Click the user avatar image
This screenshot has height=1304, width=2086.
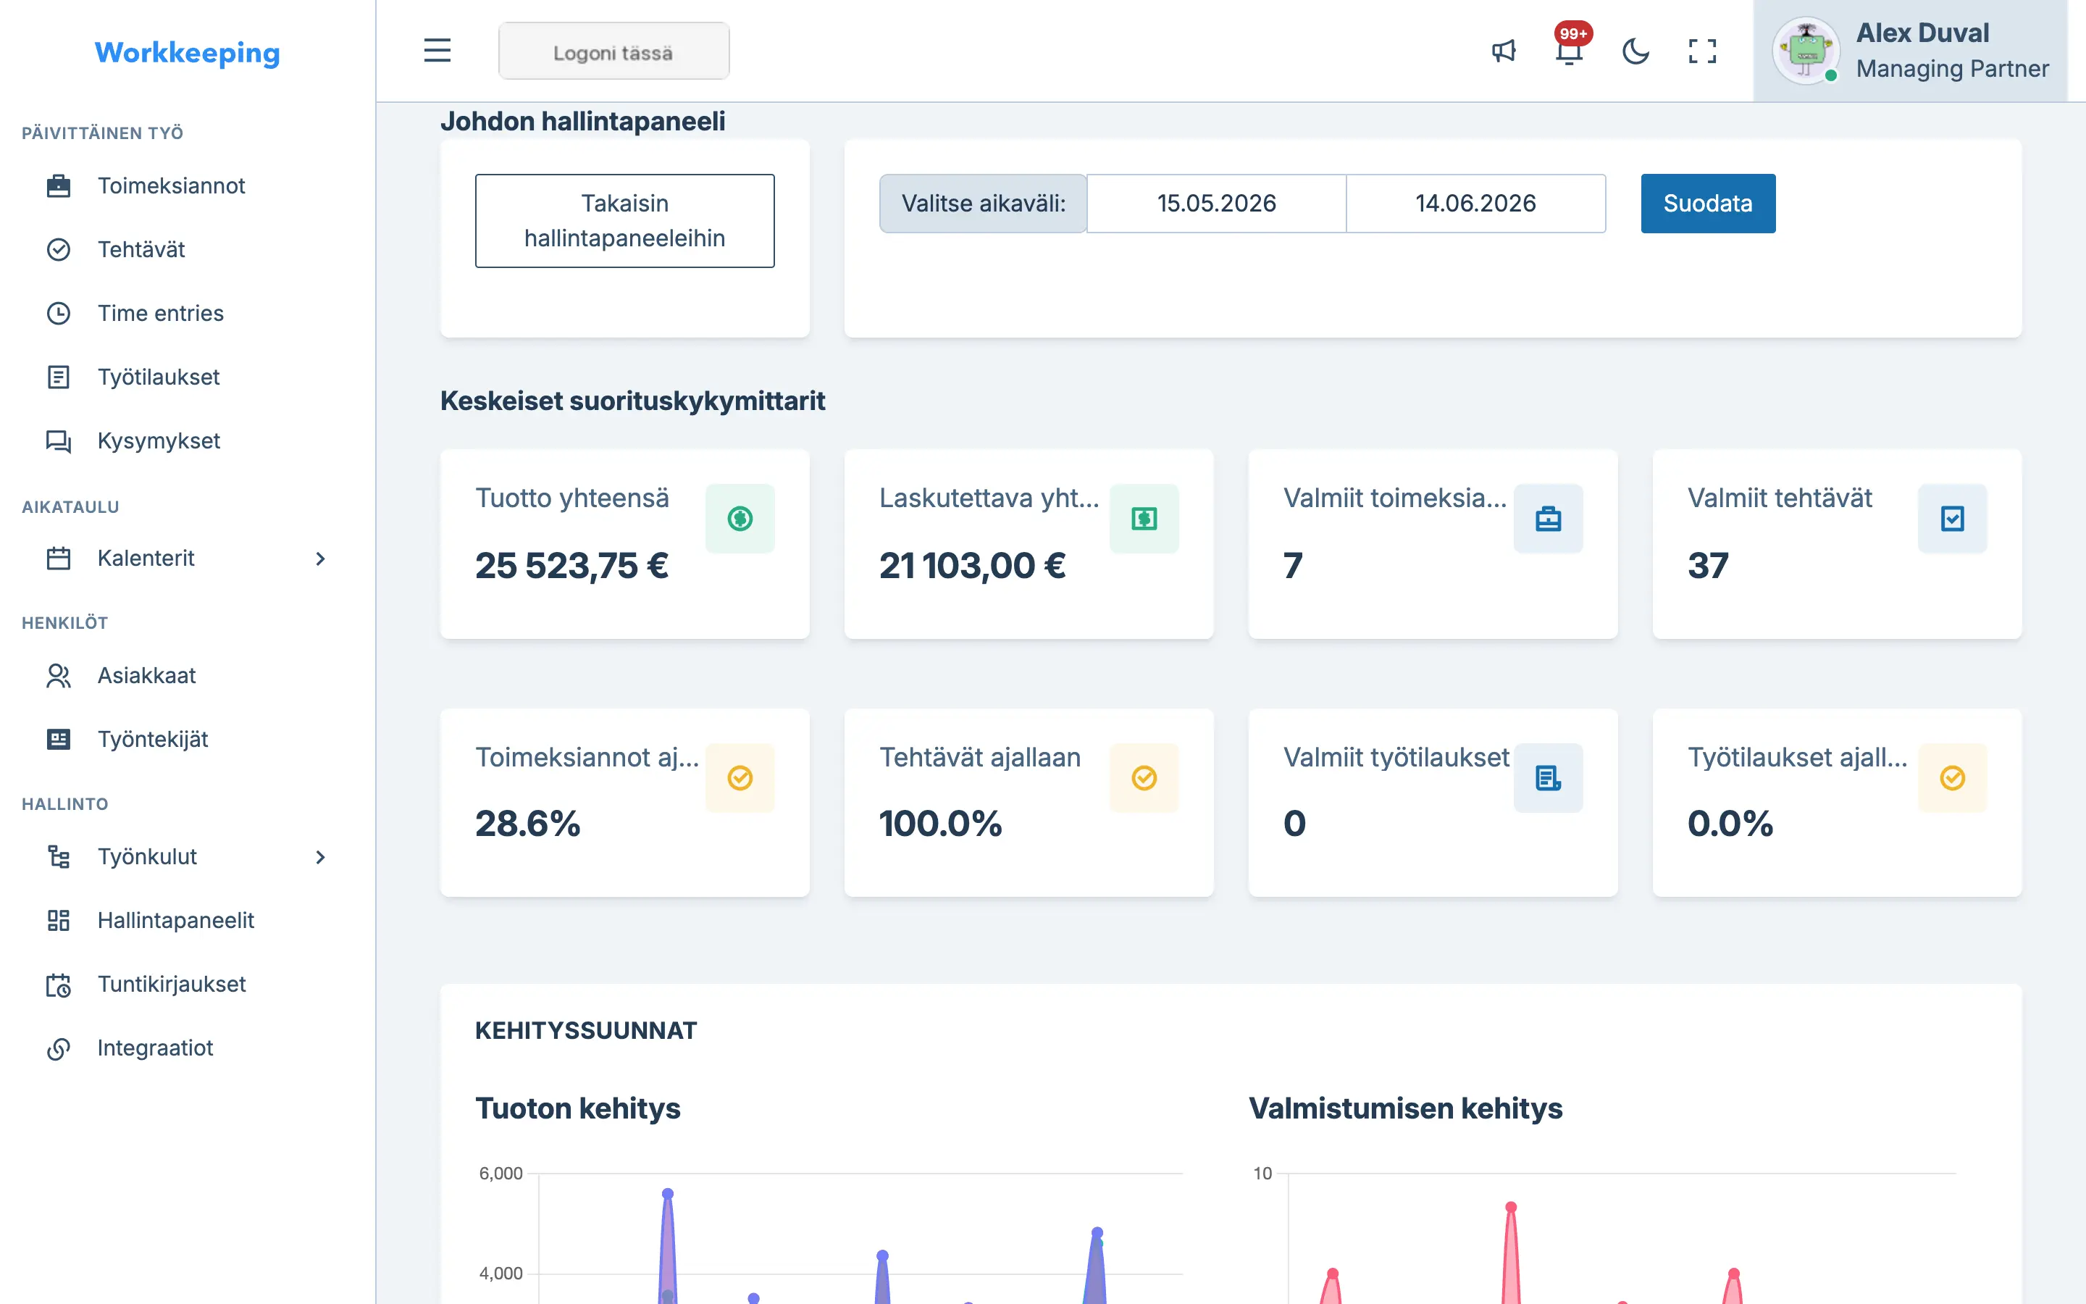pyautogui.click(x=1806, y=51)
